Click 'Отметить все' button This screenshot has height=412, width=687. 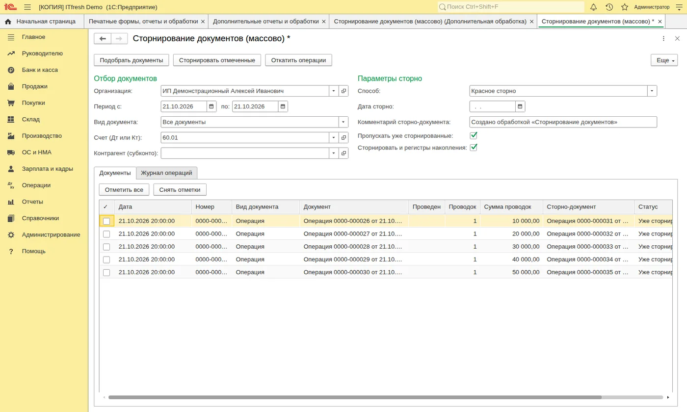coord(124,190)
